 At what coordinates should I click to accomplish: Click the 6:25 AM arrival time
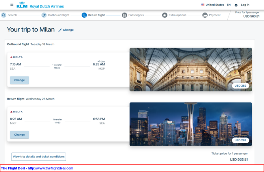[x=99, y=64]
